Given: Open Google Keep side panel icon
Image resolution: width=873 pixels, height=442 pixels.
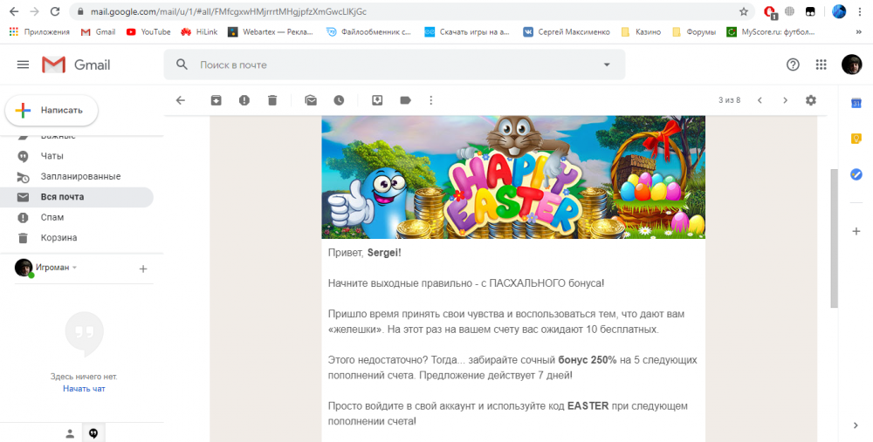Looking at the screenshot, I should [856, 139].
